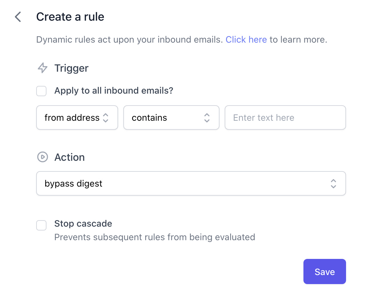The height and width of the screenshot is (297, 368).
Task: Click the 'Create a rule' page title
Action: (70, 17)
